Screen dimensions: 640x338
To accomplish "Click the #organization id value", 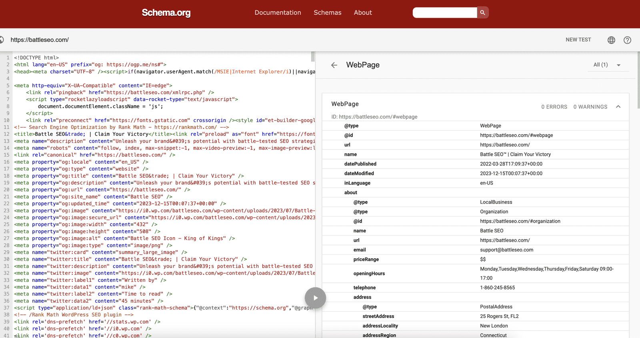I will coord(520,221).
